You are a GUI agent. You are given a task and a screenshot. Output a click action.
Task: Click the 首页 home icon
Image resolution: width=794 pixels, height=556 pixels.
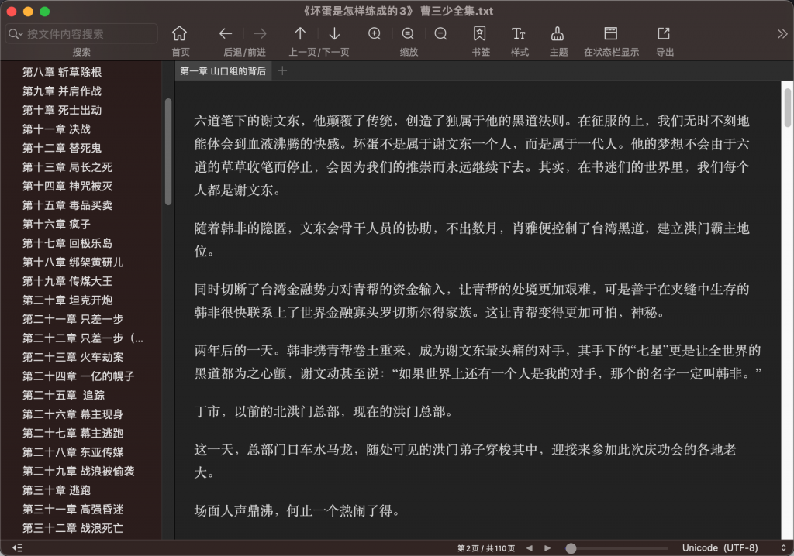[x=180, y=34]
